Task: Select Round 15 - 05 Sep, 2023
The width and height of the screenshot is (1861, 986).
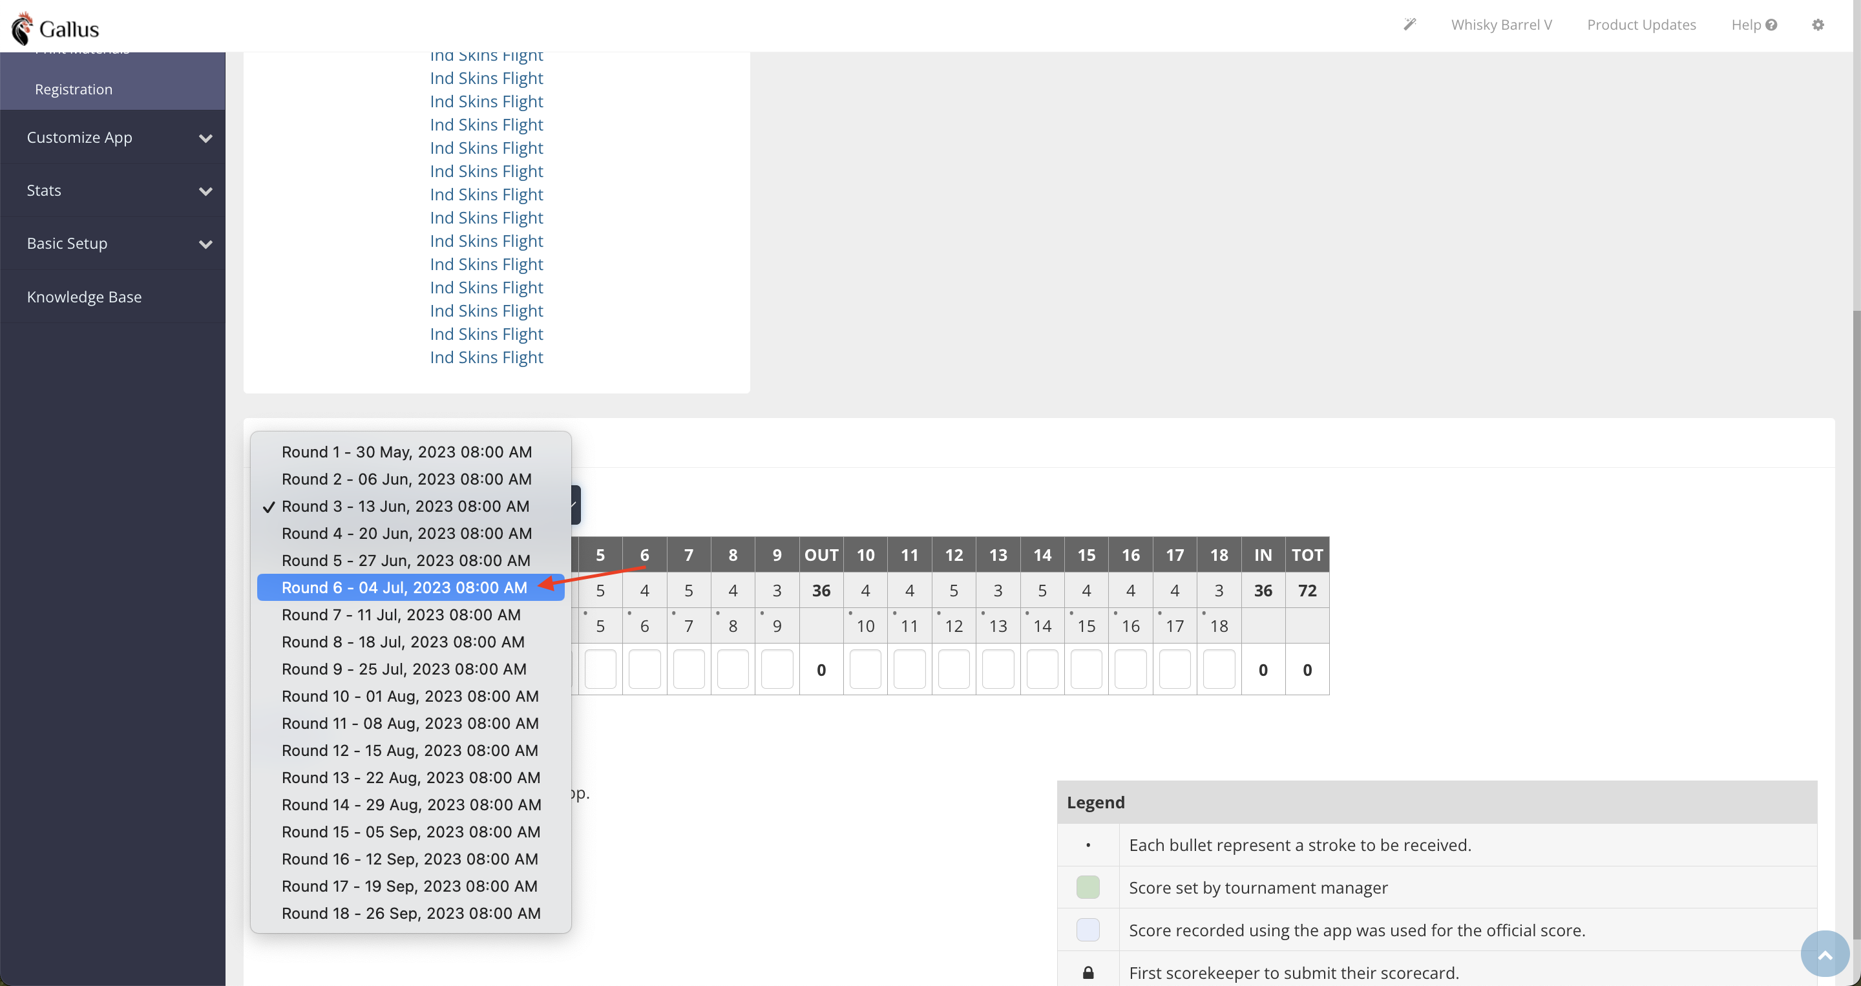Action: [410, 832]
